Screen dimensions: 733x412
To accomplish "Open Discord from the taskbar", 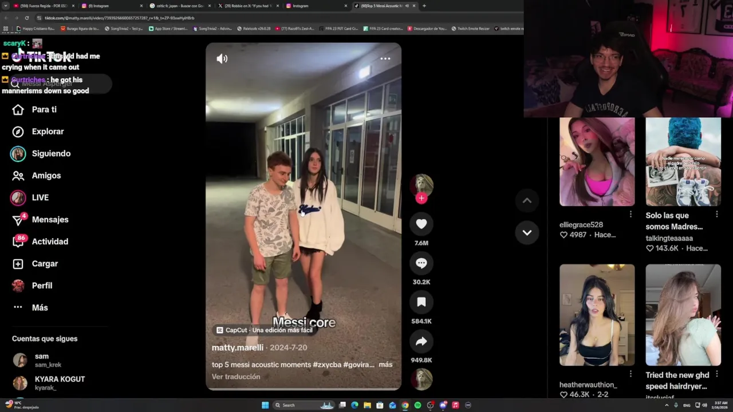I will tap(443, 405).
